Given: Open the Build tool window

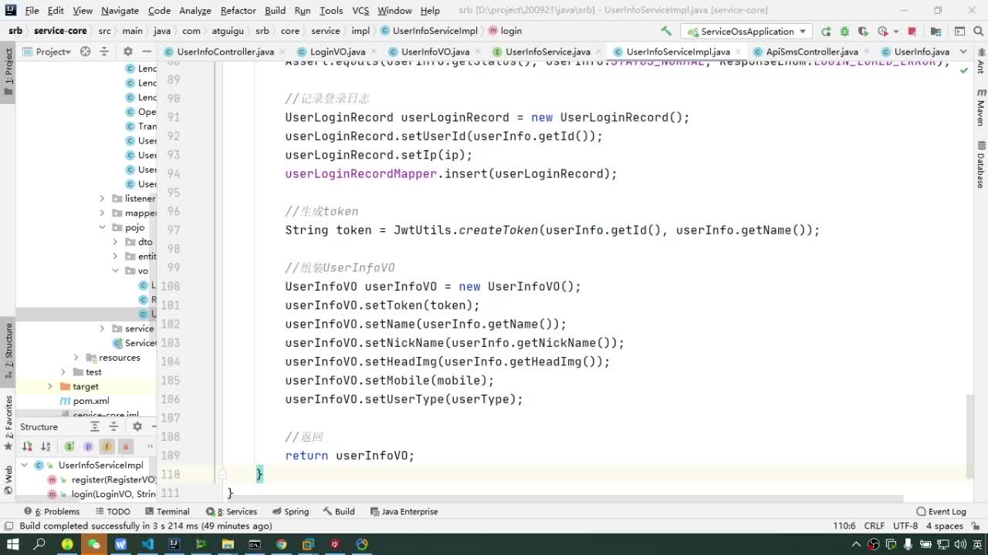Looking at the screenshot, I should (x=339, y=511).
